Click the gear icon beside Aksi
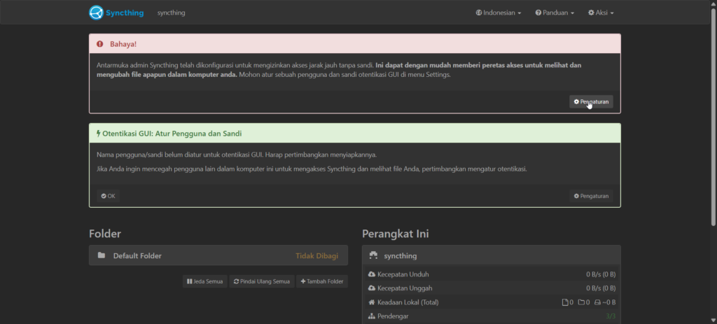The image size is (717, 324). pyautogui.click(x=591, y=13)
